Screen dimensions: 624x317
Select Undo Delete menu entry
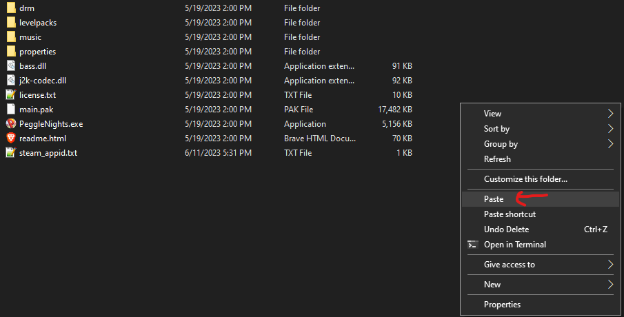507,229
